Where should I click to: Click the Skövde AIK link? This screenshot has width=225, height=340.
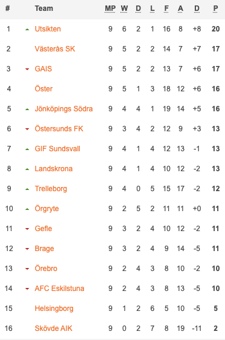53,329
